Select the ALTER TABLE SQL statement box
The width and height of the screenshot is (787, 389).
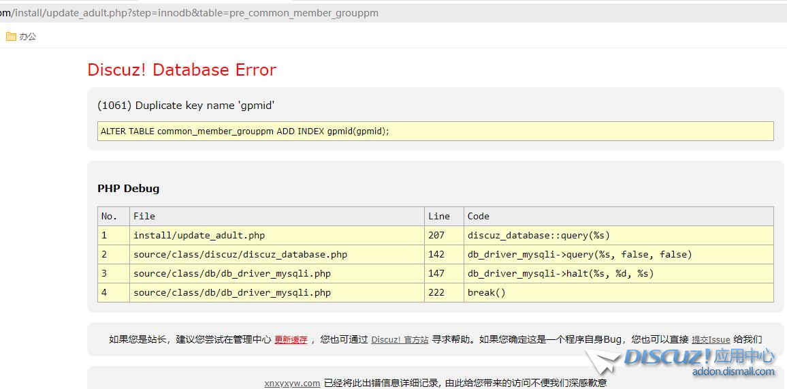tap(435, 131)
